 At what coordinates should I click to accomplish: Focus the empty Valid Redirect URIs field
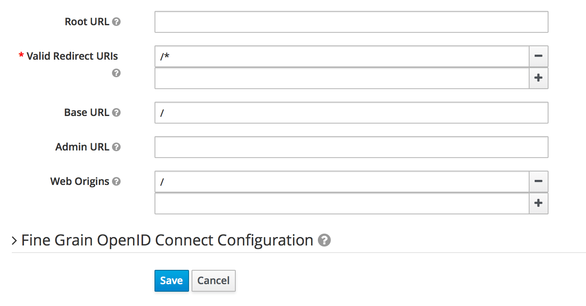(x=342, y=78)
